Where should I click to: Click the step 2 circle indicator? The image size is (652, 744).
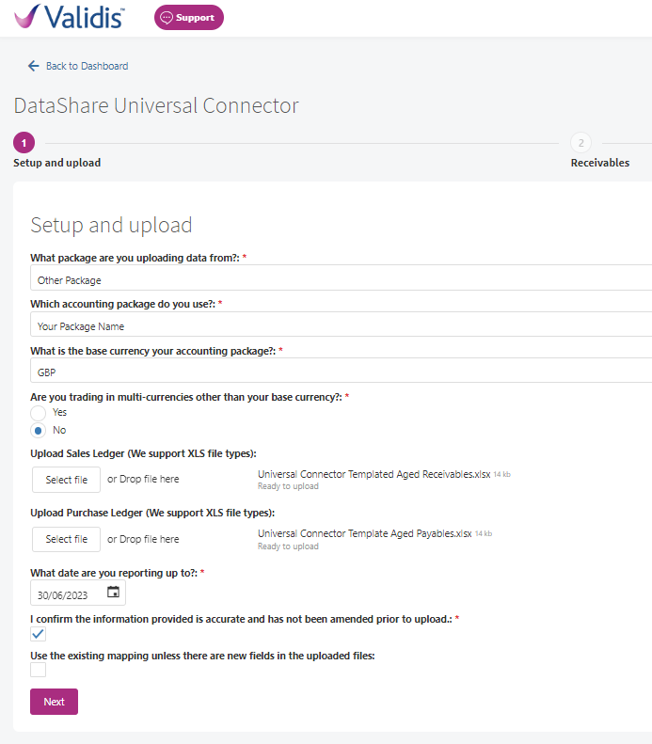pyautogui.click(x=580, y=143)
